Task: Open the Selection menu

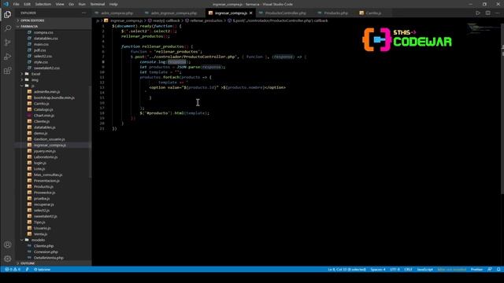Action: [43, 4]
